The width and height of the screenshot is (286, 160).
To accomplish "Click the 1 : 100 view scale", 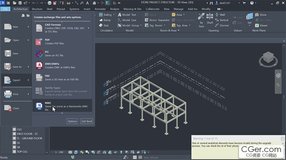I will pos(59,152).
